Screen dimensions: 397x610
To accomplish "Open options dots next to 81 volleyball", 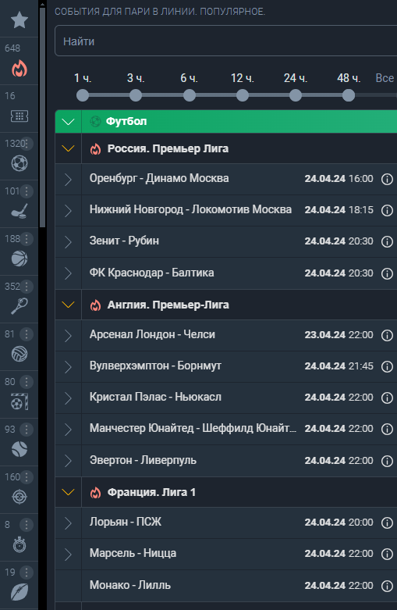I will tap(27, 334).
